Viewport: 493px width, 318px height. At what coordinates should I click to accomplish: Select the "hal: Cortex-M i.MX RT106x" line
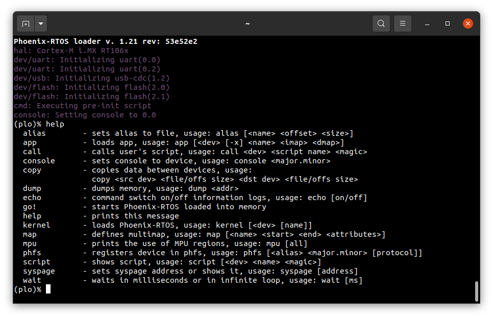click(x=71, y=51)
